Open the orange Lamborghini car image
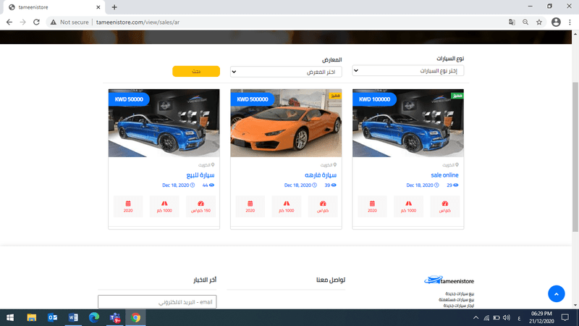Viewport: 579px width, 326px height. (x=286, y=122)
